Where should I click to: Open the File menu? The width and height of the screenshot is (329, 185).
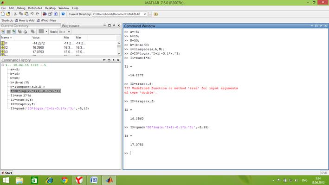click(4, 8)
